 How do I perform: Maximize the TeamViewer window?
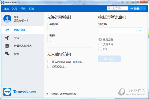[x=138, y=2]
